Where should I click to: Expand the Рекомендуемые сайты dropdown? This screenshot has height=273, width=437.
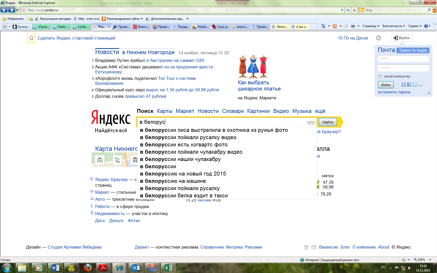click(142, 19)
